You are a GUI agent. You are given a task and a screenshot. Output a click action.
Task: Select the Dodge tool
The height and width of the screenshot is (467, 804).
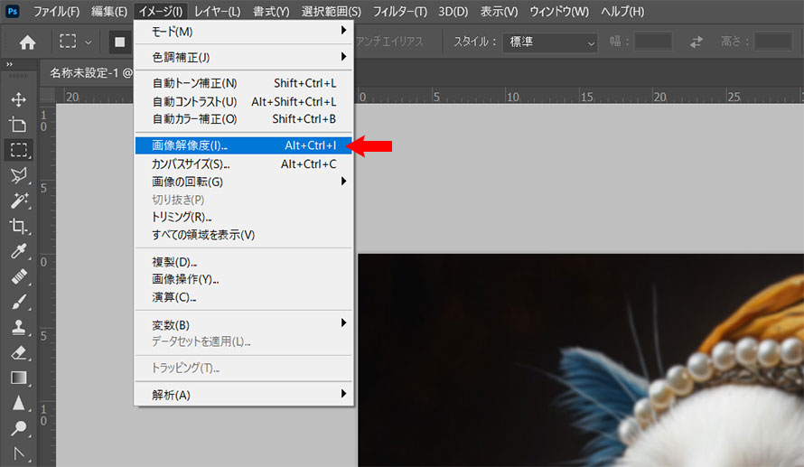[19, 427]
